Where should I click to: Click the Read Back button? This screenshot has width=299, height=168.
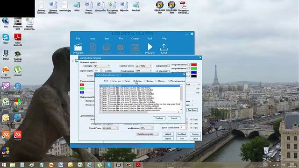click(x=182, y=134)
